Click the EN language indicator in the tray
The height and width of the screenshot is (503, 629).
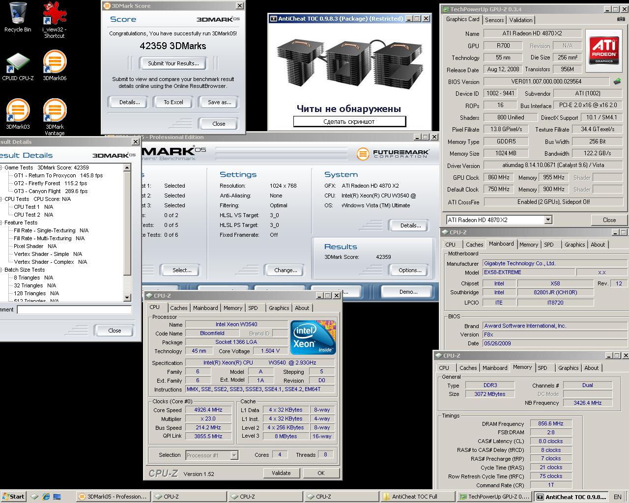point(617,497)
